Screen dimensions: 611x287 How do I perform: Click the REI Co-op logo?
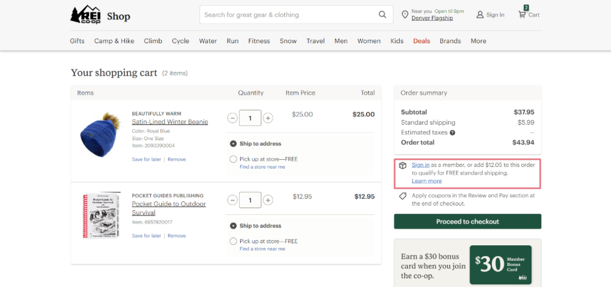click(85, 15)
